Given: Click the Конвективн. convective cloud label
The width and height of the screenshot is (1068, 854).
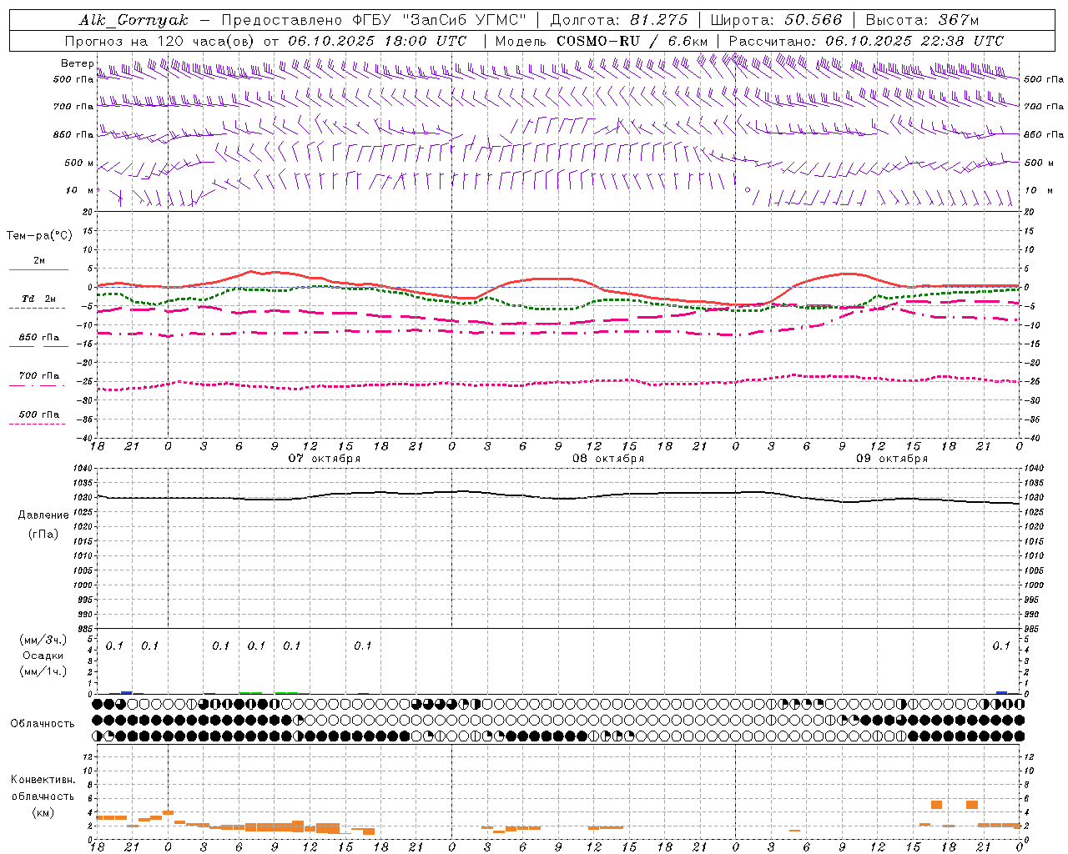Looking at the screenshot, I should [43, 780].
